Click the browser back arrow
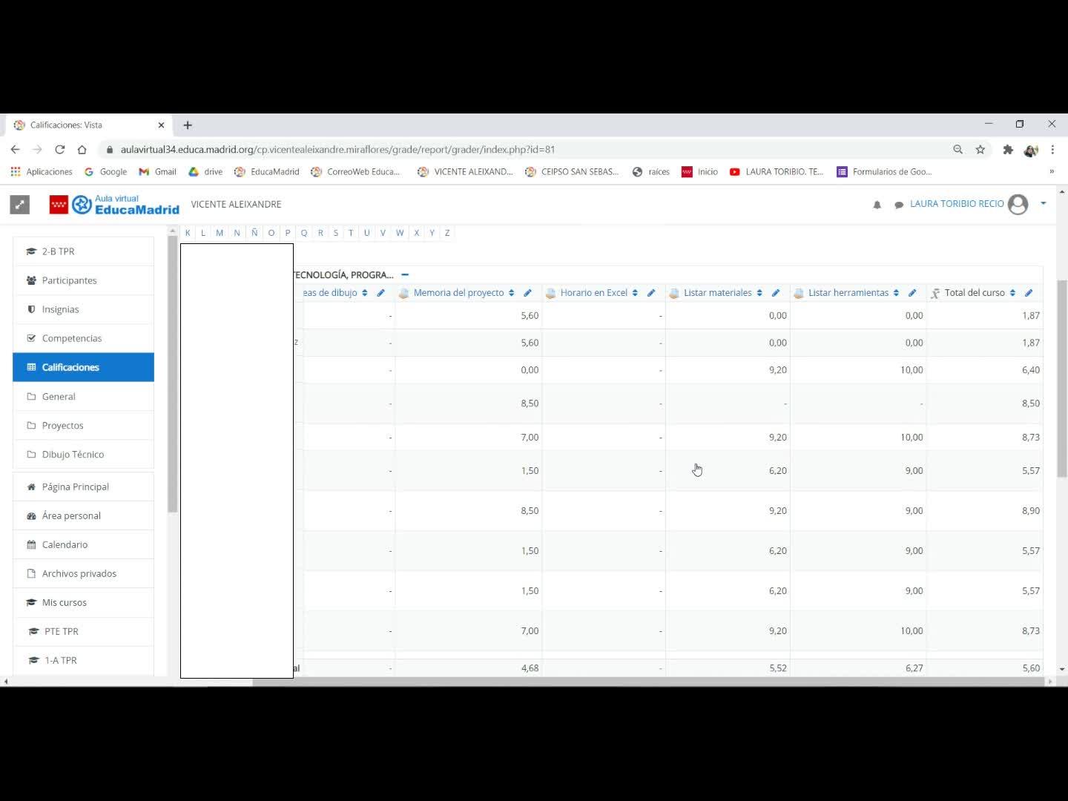This screenshot has height=801, width=1068. (x=15, y=149)
